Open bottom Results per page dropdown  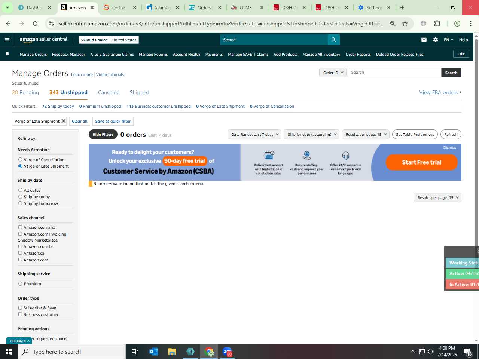click(x=437, y=197)
